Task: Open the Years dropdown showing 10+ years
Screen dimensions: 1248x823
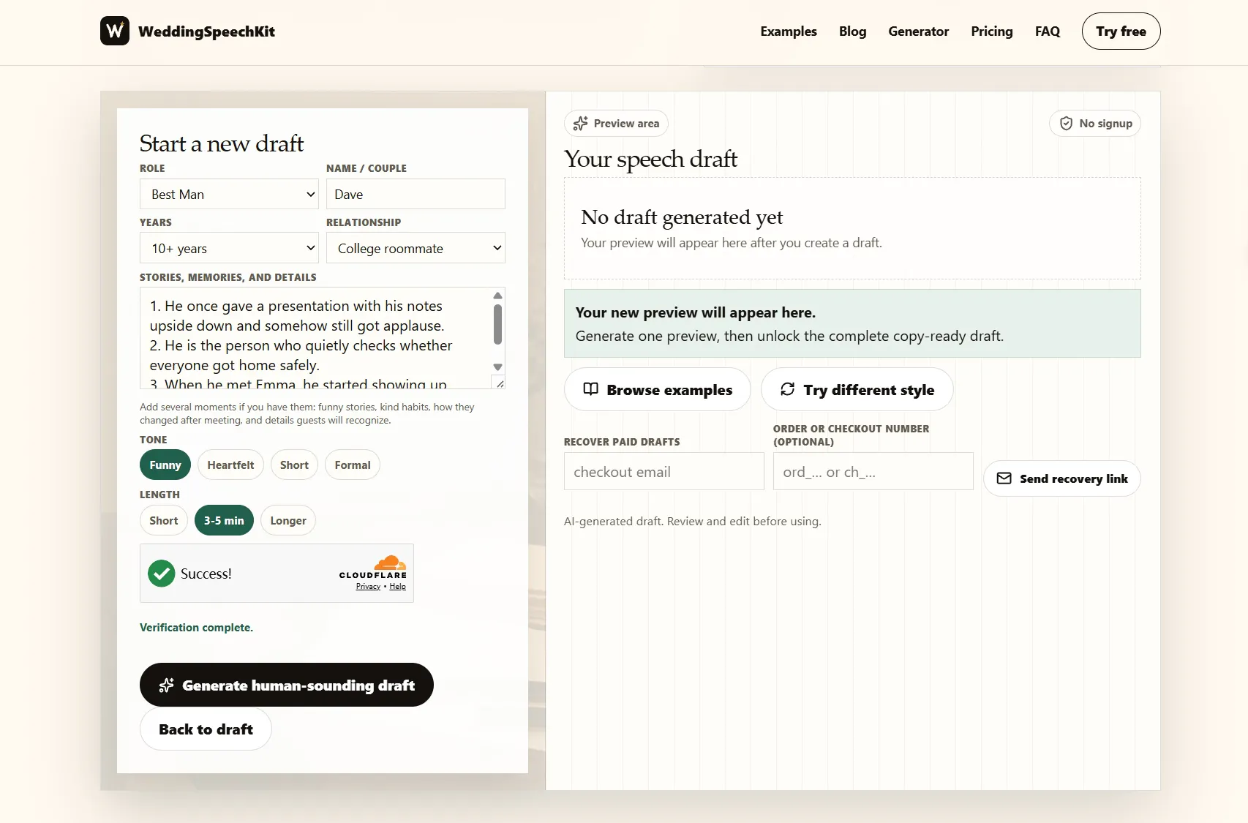Action: click(x=229, y=248)
